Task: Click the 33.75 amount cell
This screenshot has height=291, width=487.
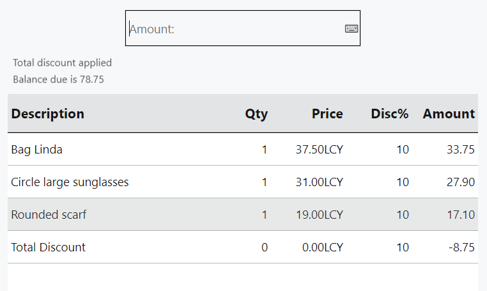Action: point(461,150)
